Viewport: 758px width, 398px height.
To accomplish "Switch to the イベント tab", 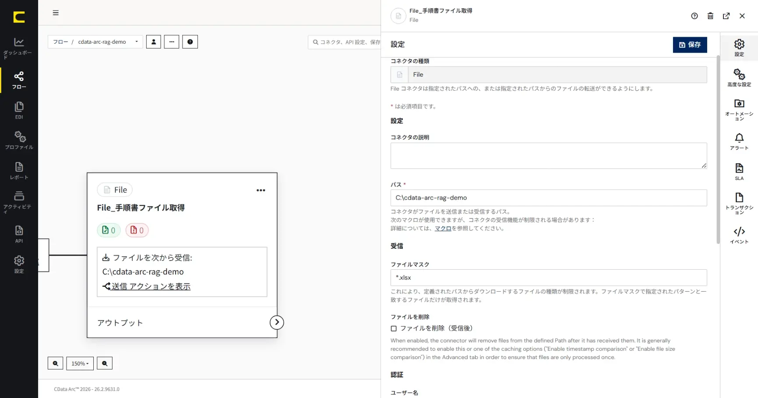I will pyautogui.click(x=739, y=235).
